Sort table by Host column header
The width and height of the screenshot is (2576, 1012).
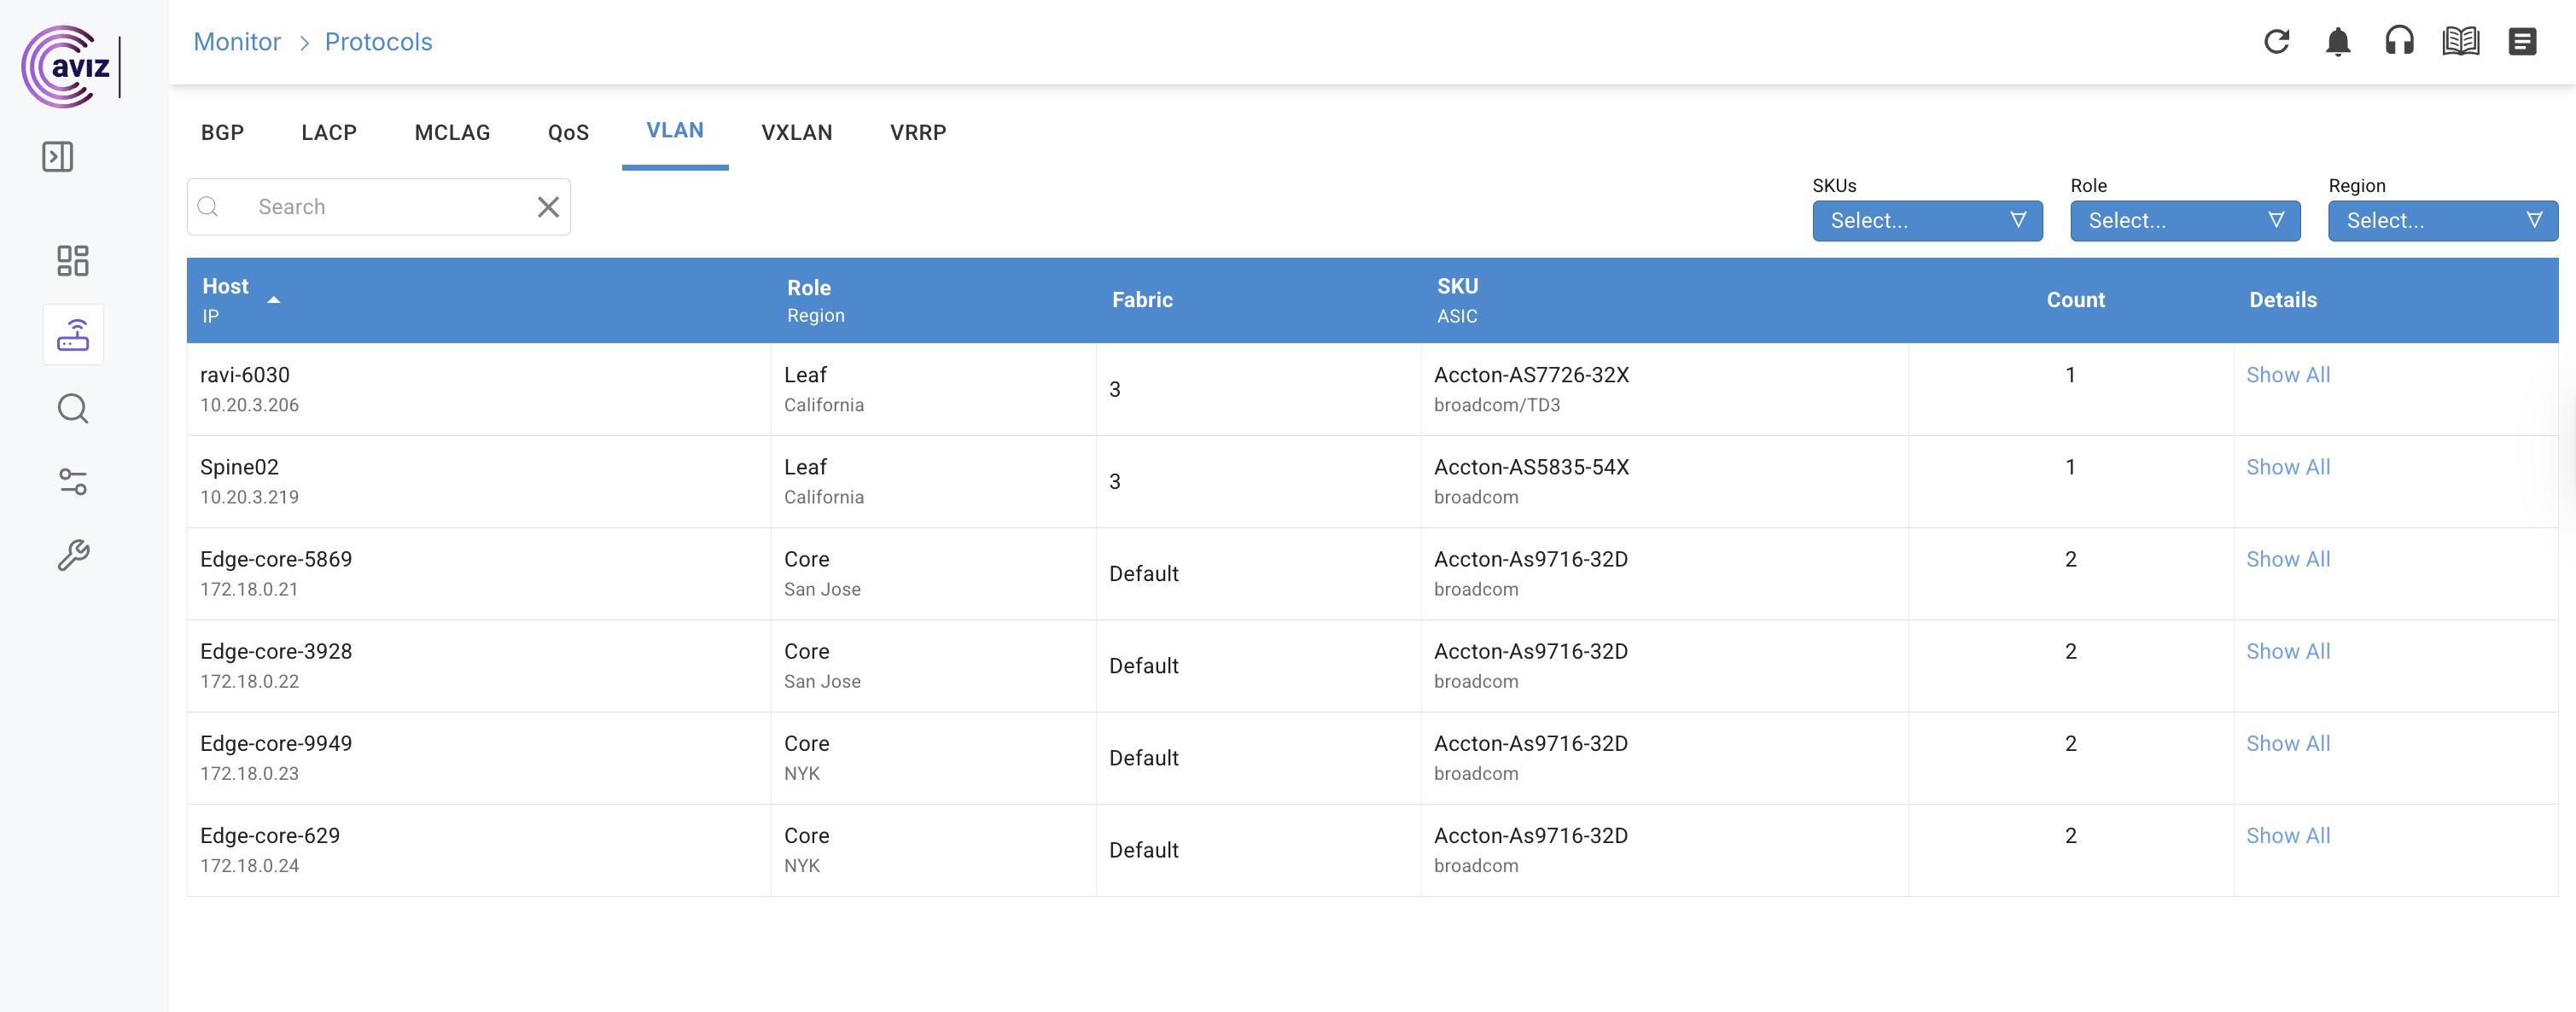click(x=226, y=287)
